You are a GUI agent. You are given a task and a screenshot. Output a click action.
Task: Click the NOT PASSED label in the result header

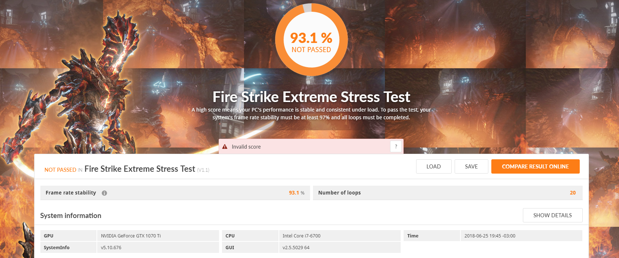click(60, 170)
